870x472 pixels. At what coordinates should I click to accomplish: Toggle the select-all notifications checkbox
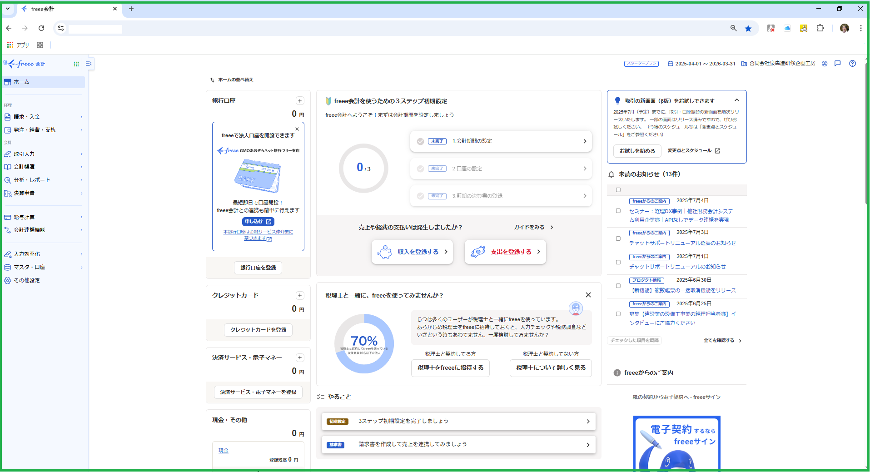point(618,190)
